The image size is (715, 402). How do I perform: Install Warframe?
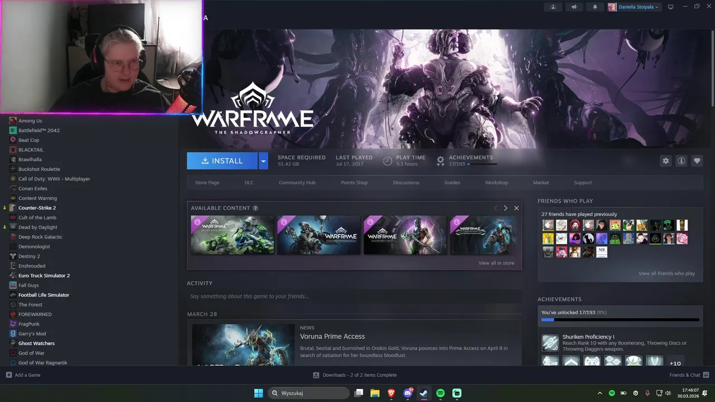pyautogui.click(x=222, y=161)
